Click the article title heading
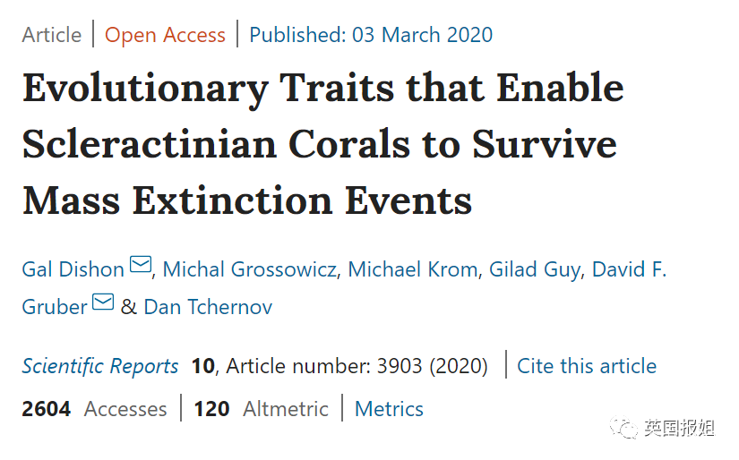 (x=322, y=144)
